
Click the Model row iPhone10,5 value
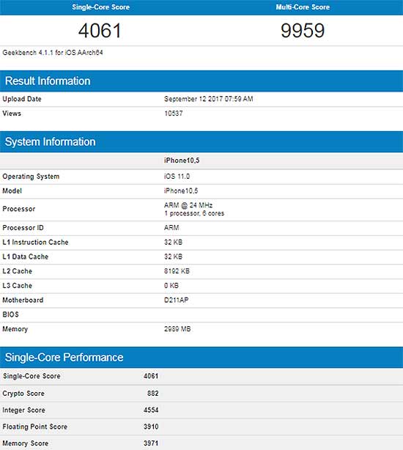[x=181, y=191]
